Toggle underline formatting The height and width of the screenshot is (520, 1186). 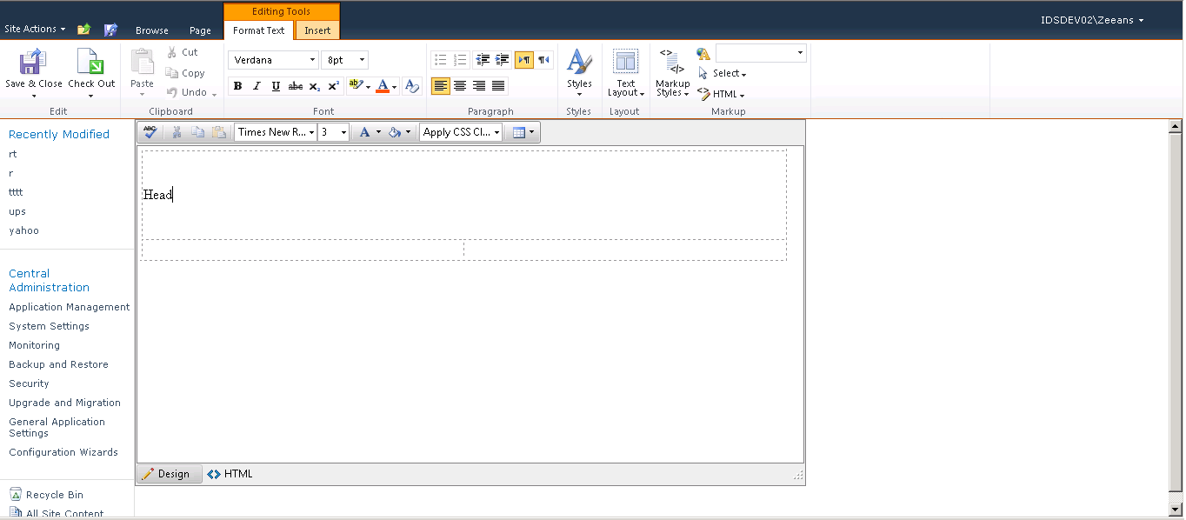click(276, 86)
